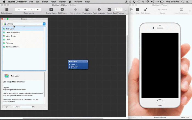The width and height of the screenshot is (192, 120).
Task: Click the Opacity port on Fill Layer patch
Action: click(70, 68)
